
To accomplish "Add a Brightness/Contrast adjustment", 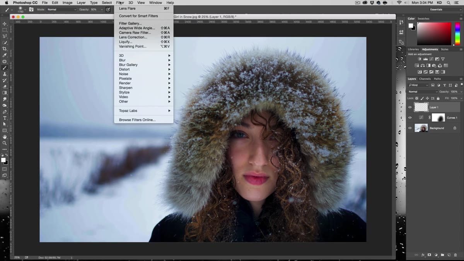I will coord(420,59).
